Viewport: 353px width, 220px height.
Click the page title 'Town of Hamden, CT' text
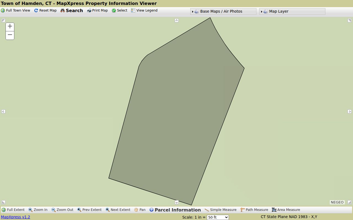(x=26, y=3)
